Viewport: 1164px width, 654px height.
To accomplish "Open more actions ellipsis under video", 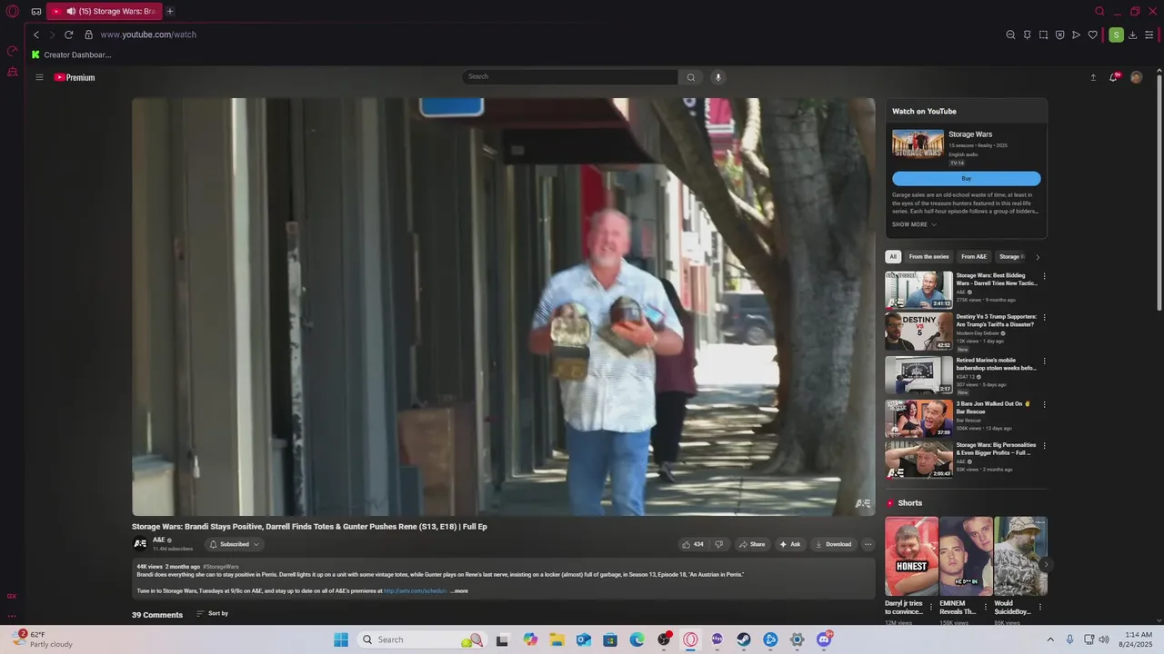I will (868, 544).
